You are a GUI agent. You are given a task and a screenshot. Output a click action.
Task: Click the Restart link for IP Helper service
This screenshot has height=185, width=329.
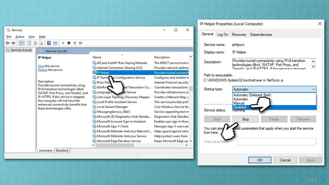43,70
